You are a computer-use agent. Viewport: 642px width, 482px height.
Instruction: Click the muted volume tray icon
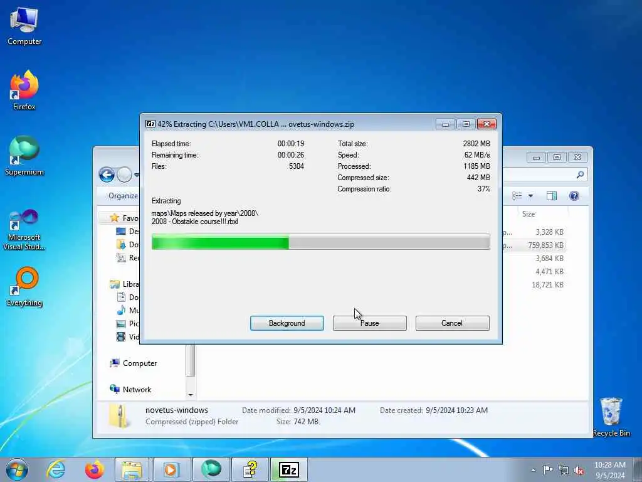[x=579, y=470]
